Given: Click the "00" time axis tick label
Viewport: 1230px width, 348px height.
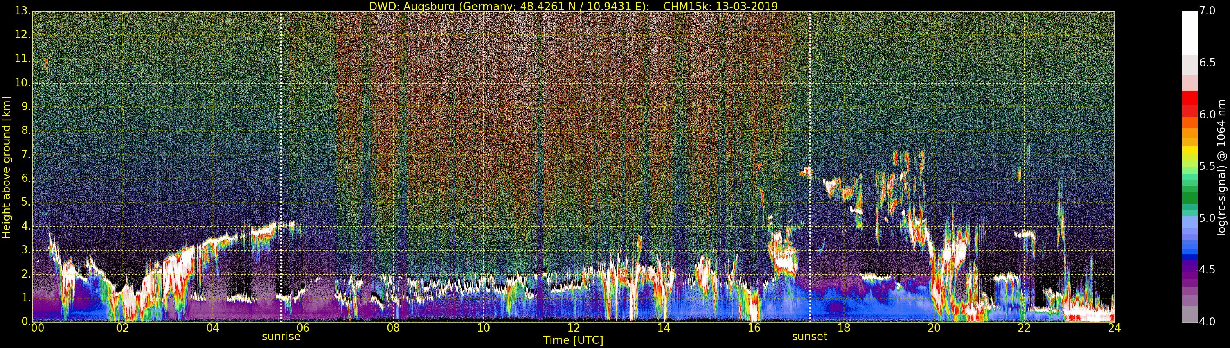Looking at the screenshot, I should coord(38,328).
